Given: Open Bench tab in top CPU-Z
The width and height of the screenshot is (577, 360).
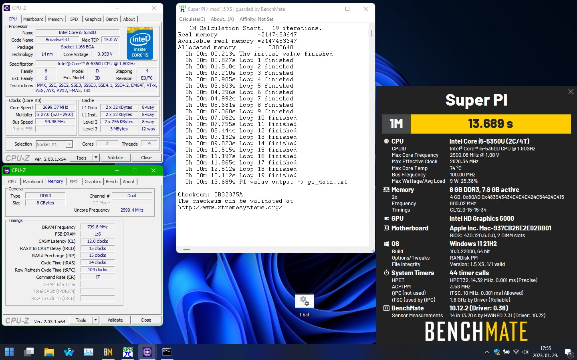Looking at the screenshot, I should point(112,19).
